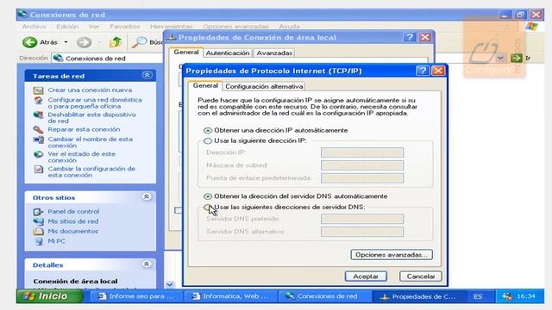
Task: Select Usar las siguientes direcciones DNS
Action: [208, 208]
